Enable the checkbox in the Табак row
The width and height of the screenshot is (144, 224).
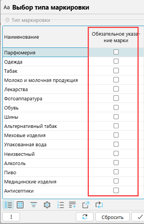pyautogui.click(x=116, y=70)
